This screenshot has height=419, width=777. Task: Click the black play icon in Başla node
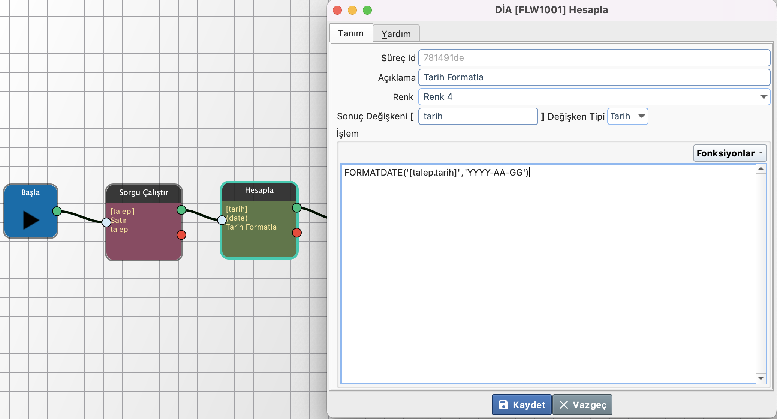pyautogui.click(x=31, y=220)
